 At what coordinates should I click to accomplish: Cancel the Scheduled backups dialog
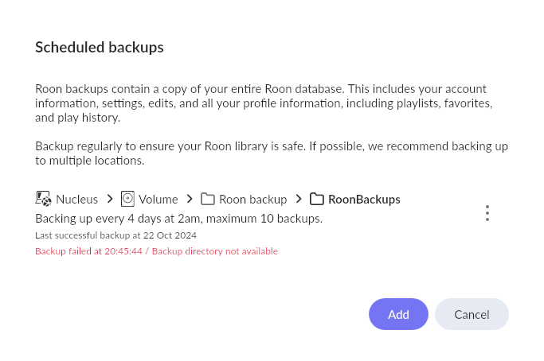pyautogui.click(x=472, y=314)
